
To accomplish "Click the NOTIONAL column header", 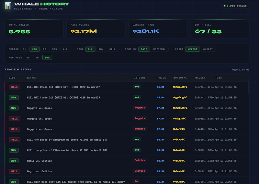I will pyautogui.click(x=180, y=78).
